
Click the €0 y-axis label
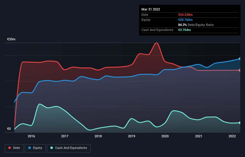[9, 129]
